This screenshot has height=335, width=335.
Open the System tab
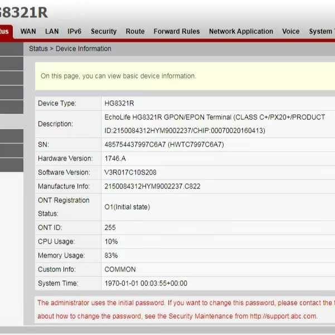tap(321, 32)
